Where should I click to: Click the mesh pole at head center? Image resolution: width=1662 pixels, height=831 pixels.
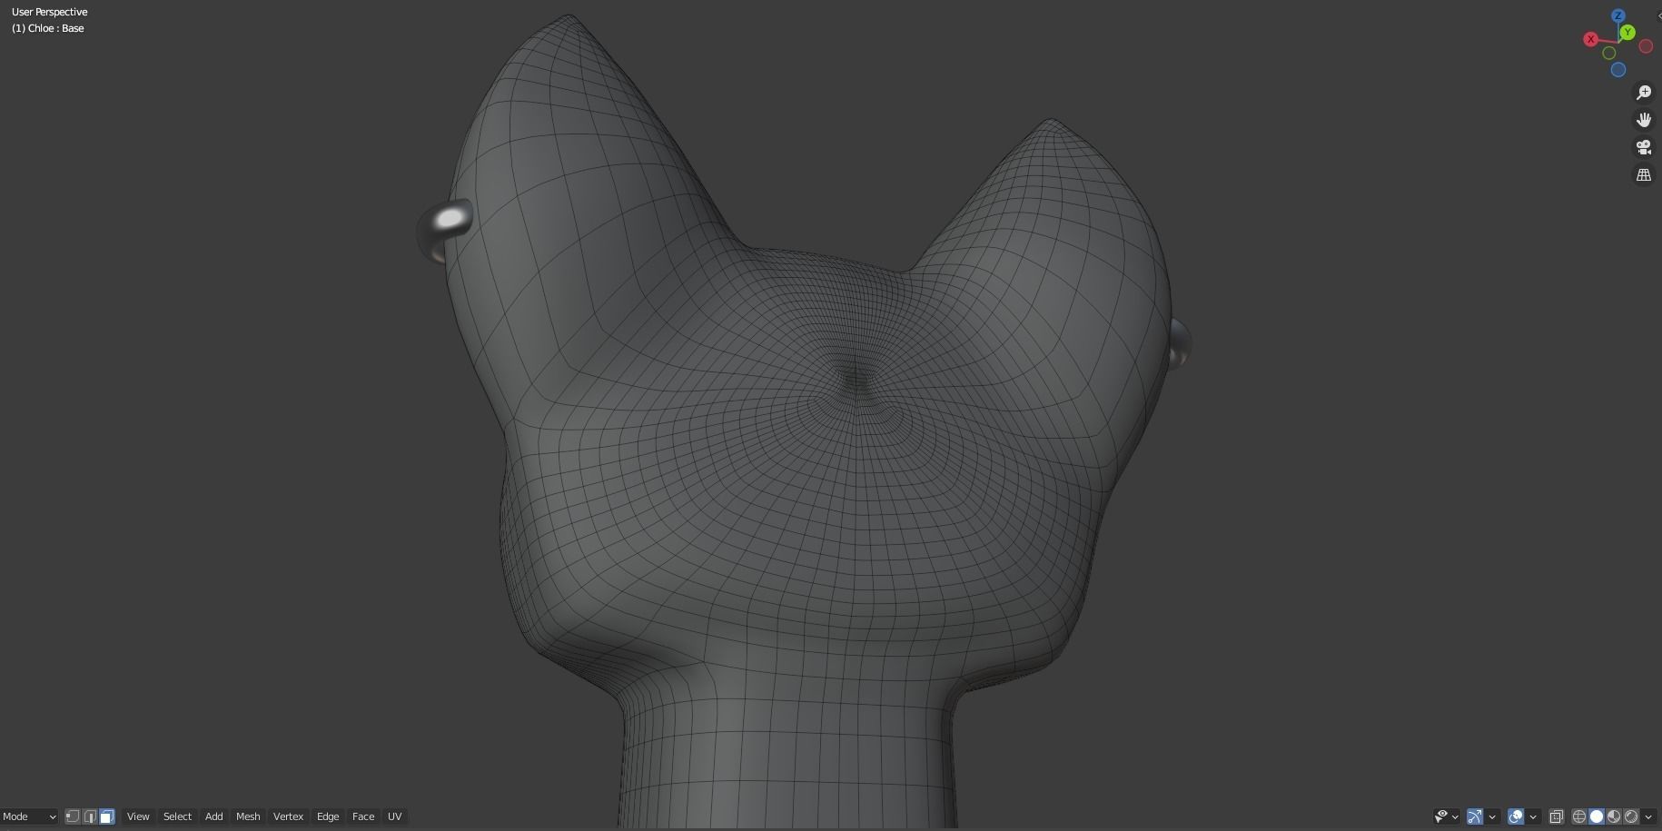(854, 380)
